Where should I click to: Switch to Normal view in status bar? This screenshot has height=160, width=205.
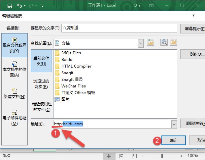(x=109, y=156)
